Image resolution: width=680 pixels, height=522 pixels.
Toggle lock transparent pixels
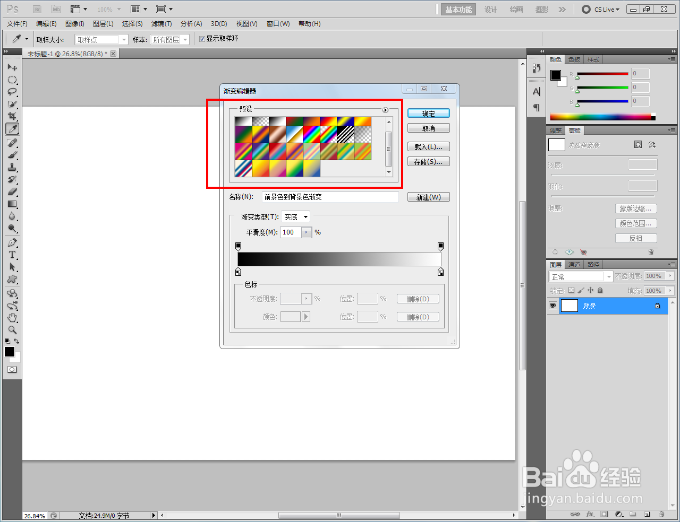571,290
